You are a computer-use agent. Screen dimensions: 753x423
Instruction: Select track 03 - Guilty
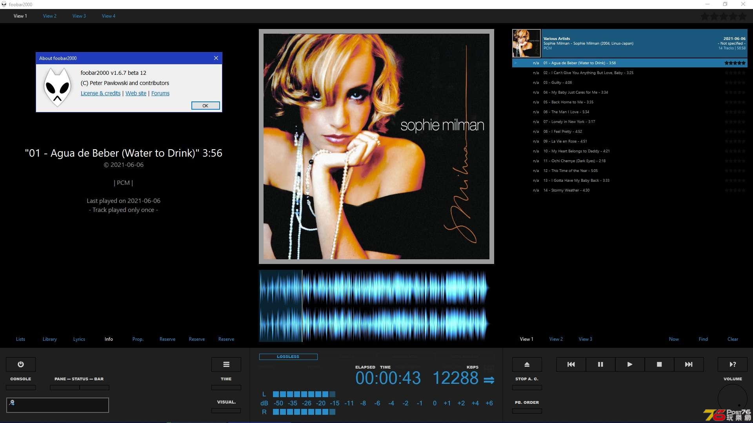tap(629, 83)
